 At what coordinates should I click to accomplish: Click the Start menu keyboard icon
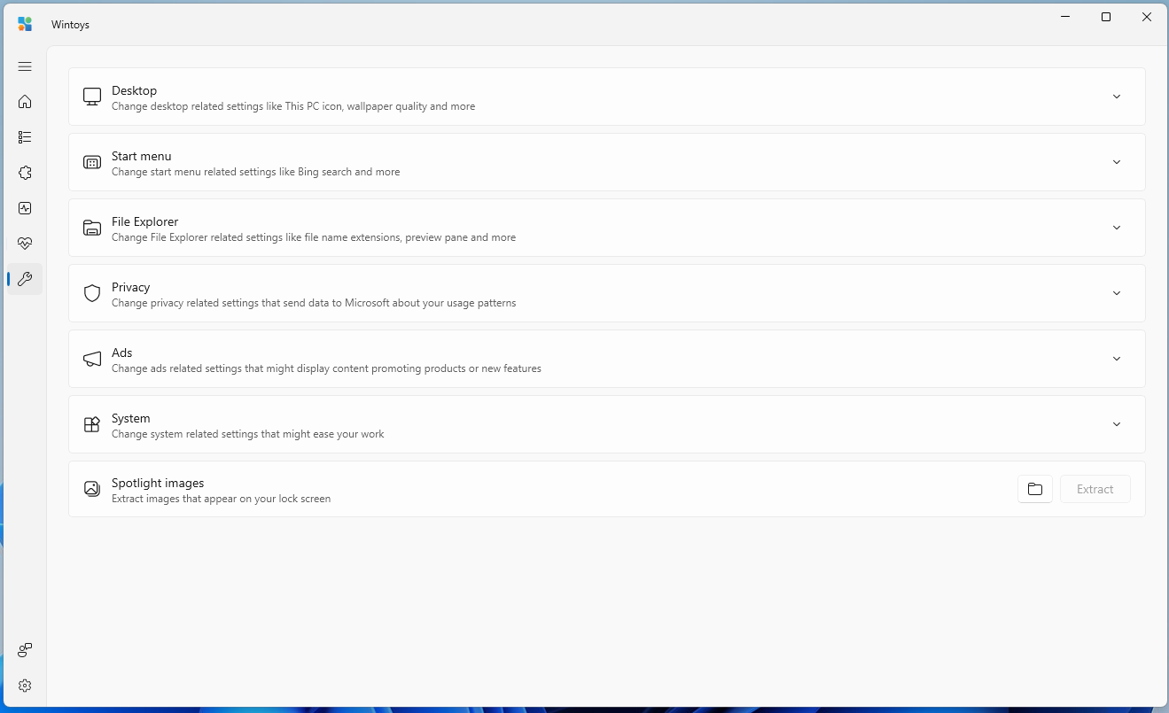[92, 162]
